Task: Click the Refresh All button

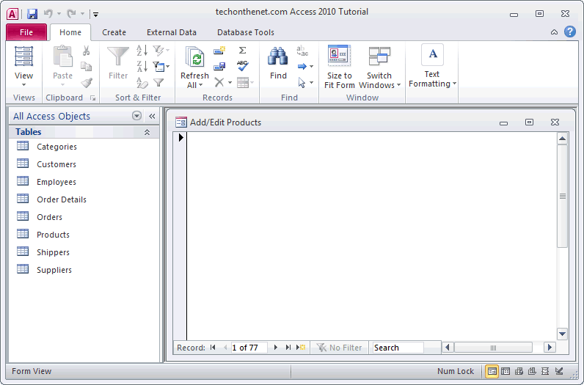Action: (194, 67)
